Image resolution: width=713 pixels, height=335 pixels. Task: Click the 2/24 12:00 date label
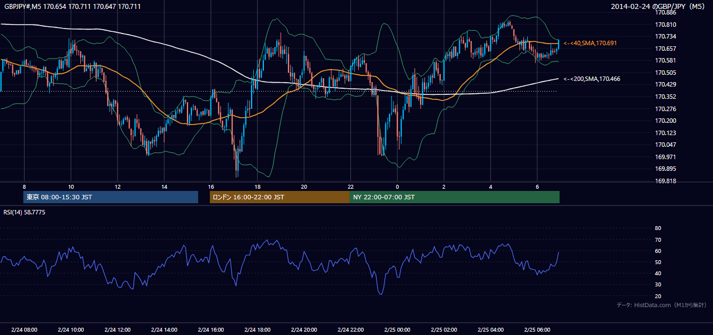(x=118, y=330)
